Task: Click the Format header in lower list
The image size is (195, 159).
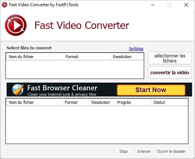Action: tap(76, 102)
